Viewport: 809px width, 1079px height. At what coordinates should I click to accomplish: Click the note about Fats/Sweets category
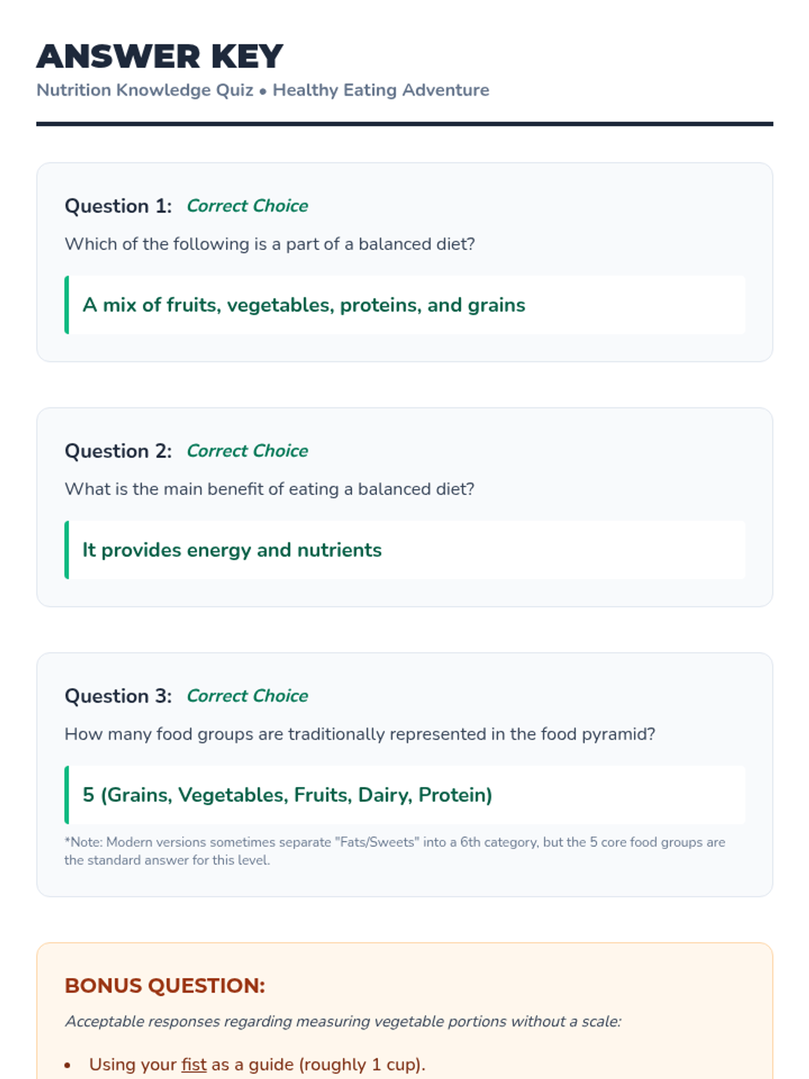394,851
